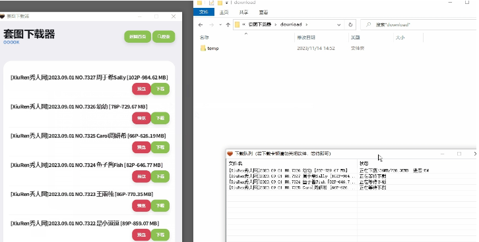The width and height of the screenshot is (479, 242).
Task: Click the 状态 column header in download queue
Action: [364, 164]
